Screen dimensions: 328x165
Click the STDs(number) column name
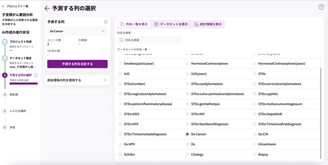tap(134, 84)
